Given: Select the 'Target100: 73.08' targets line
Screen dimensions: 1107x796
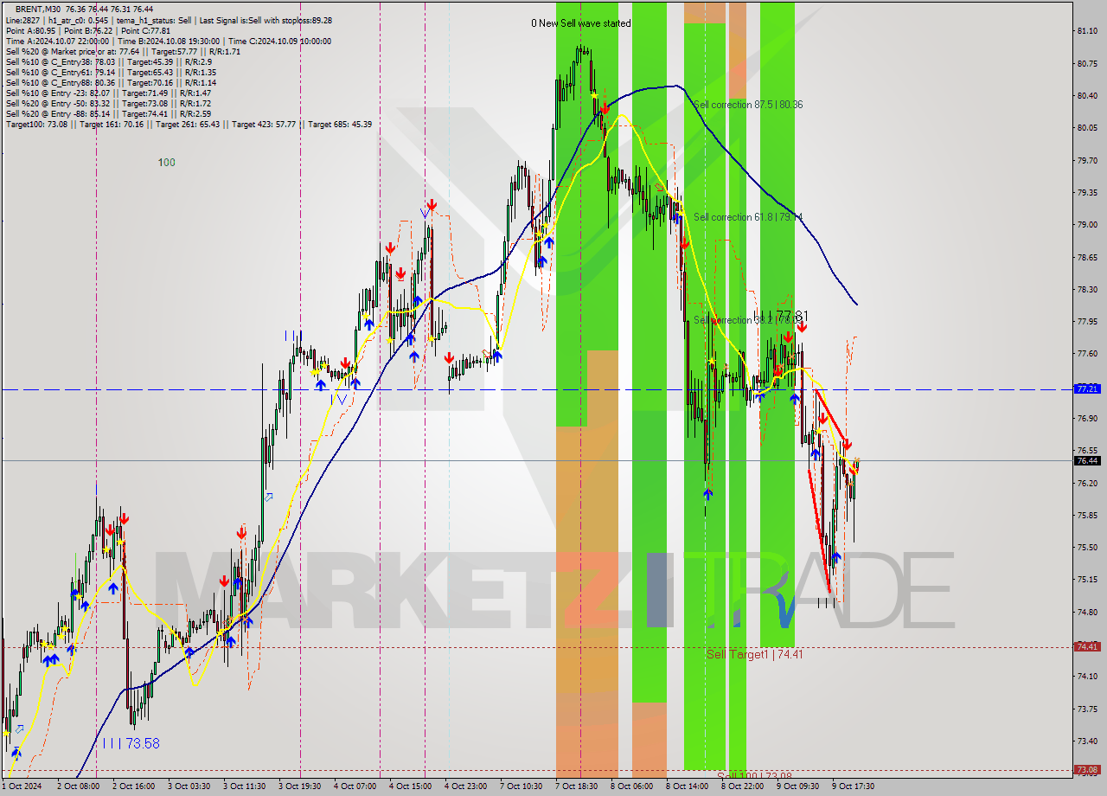Looking at the screenshot, I should [189, 124].
